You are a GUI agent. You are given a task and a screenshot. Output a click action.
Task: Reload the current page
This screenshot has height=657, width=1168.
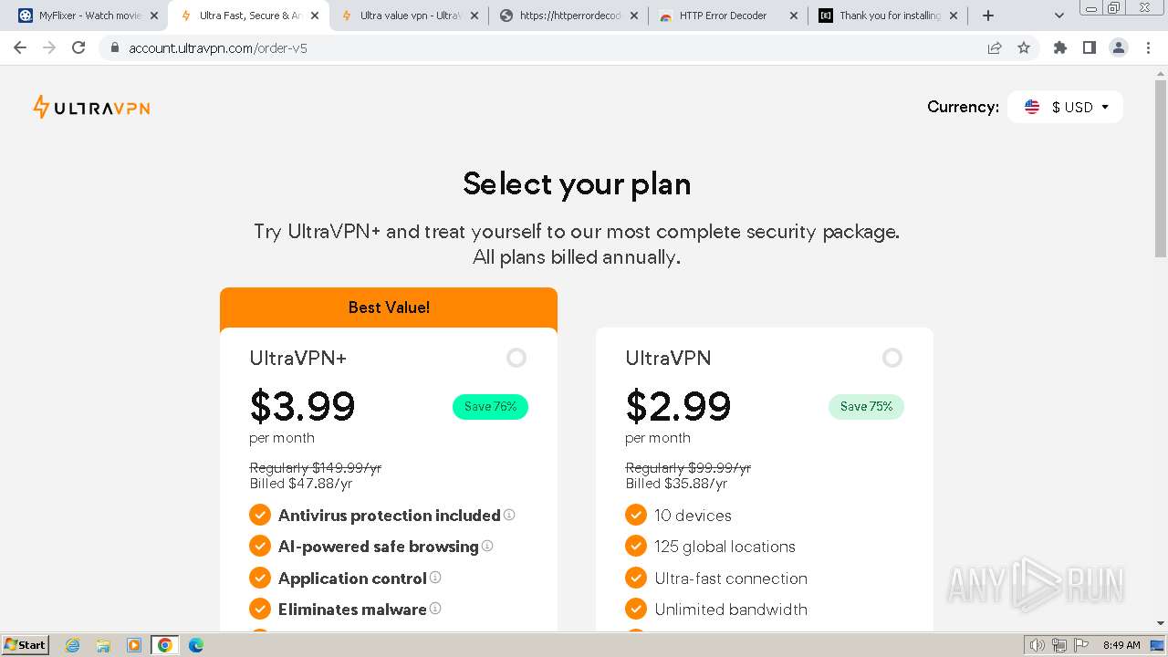click(x=78, y=47)
